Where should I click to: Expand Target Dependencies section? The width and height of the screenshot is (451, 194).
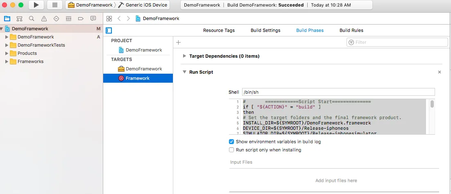(x=184, y=56)
